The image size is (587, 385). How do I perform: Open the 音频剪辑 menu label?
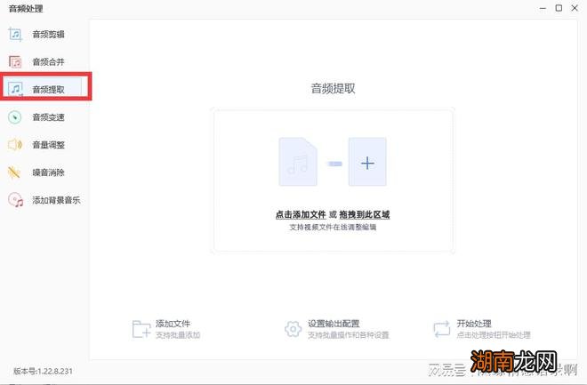click(48, 35)
